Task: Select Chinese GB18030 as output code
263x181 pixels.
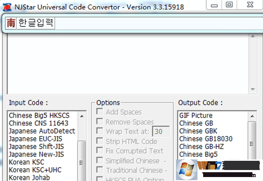Action: coord(206,139)
